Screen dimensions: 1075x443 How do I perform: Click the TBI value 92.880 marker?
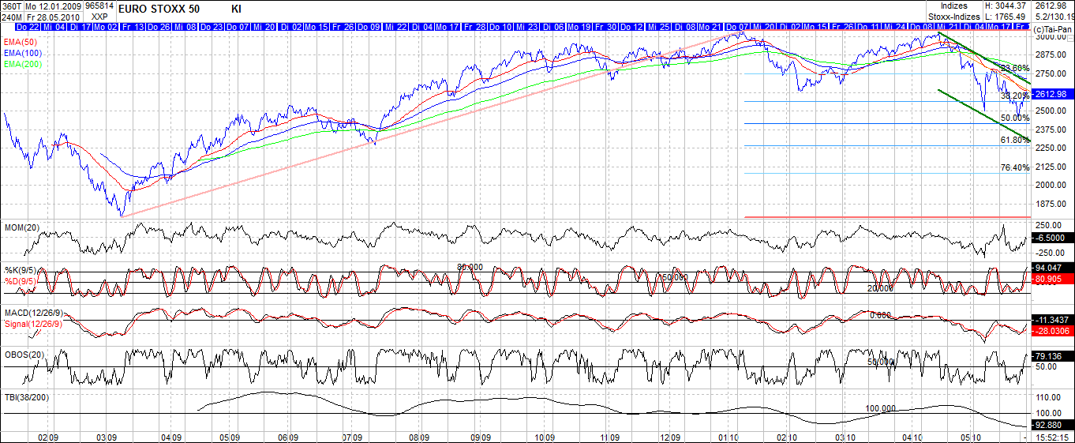point(1053,425)
